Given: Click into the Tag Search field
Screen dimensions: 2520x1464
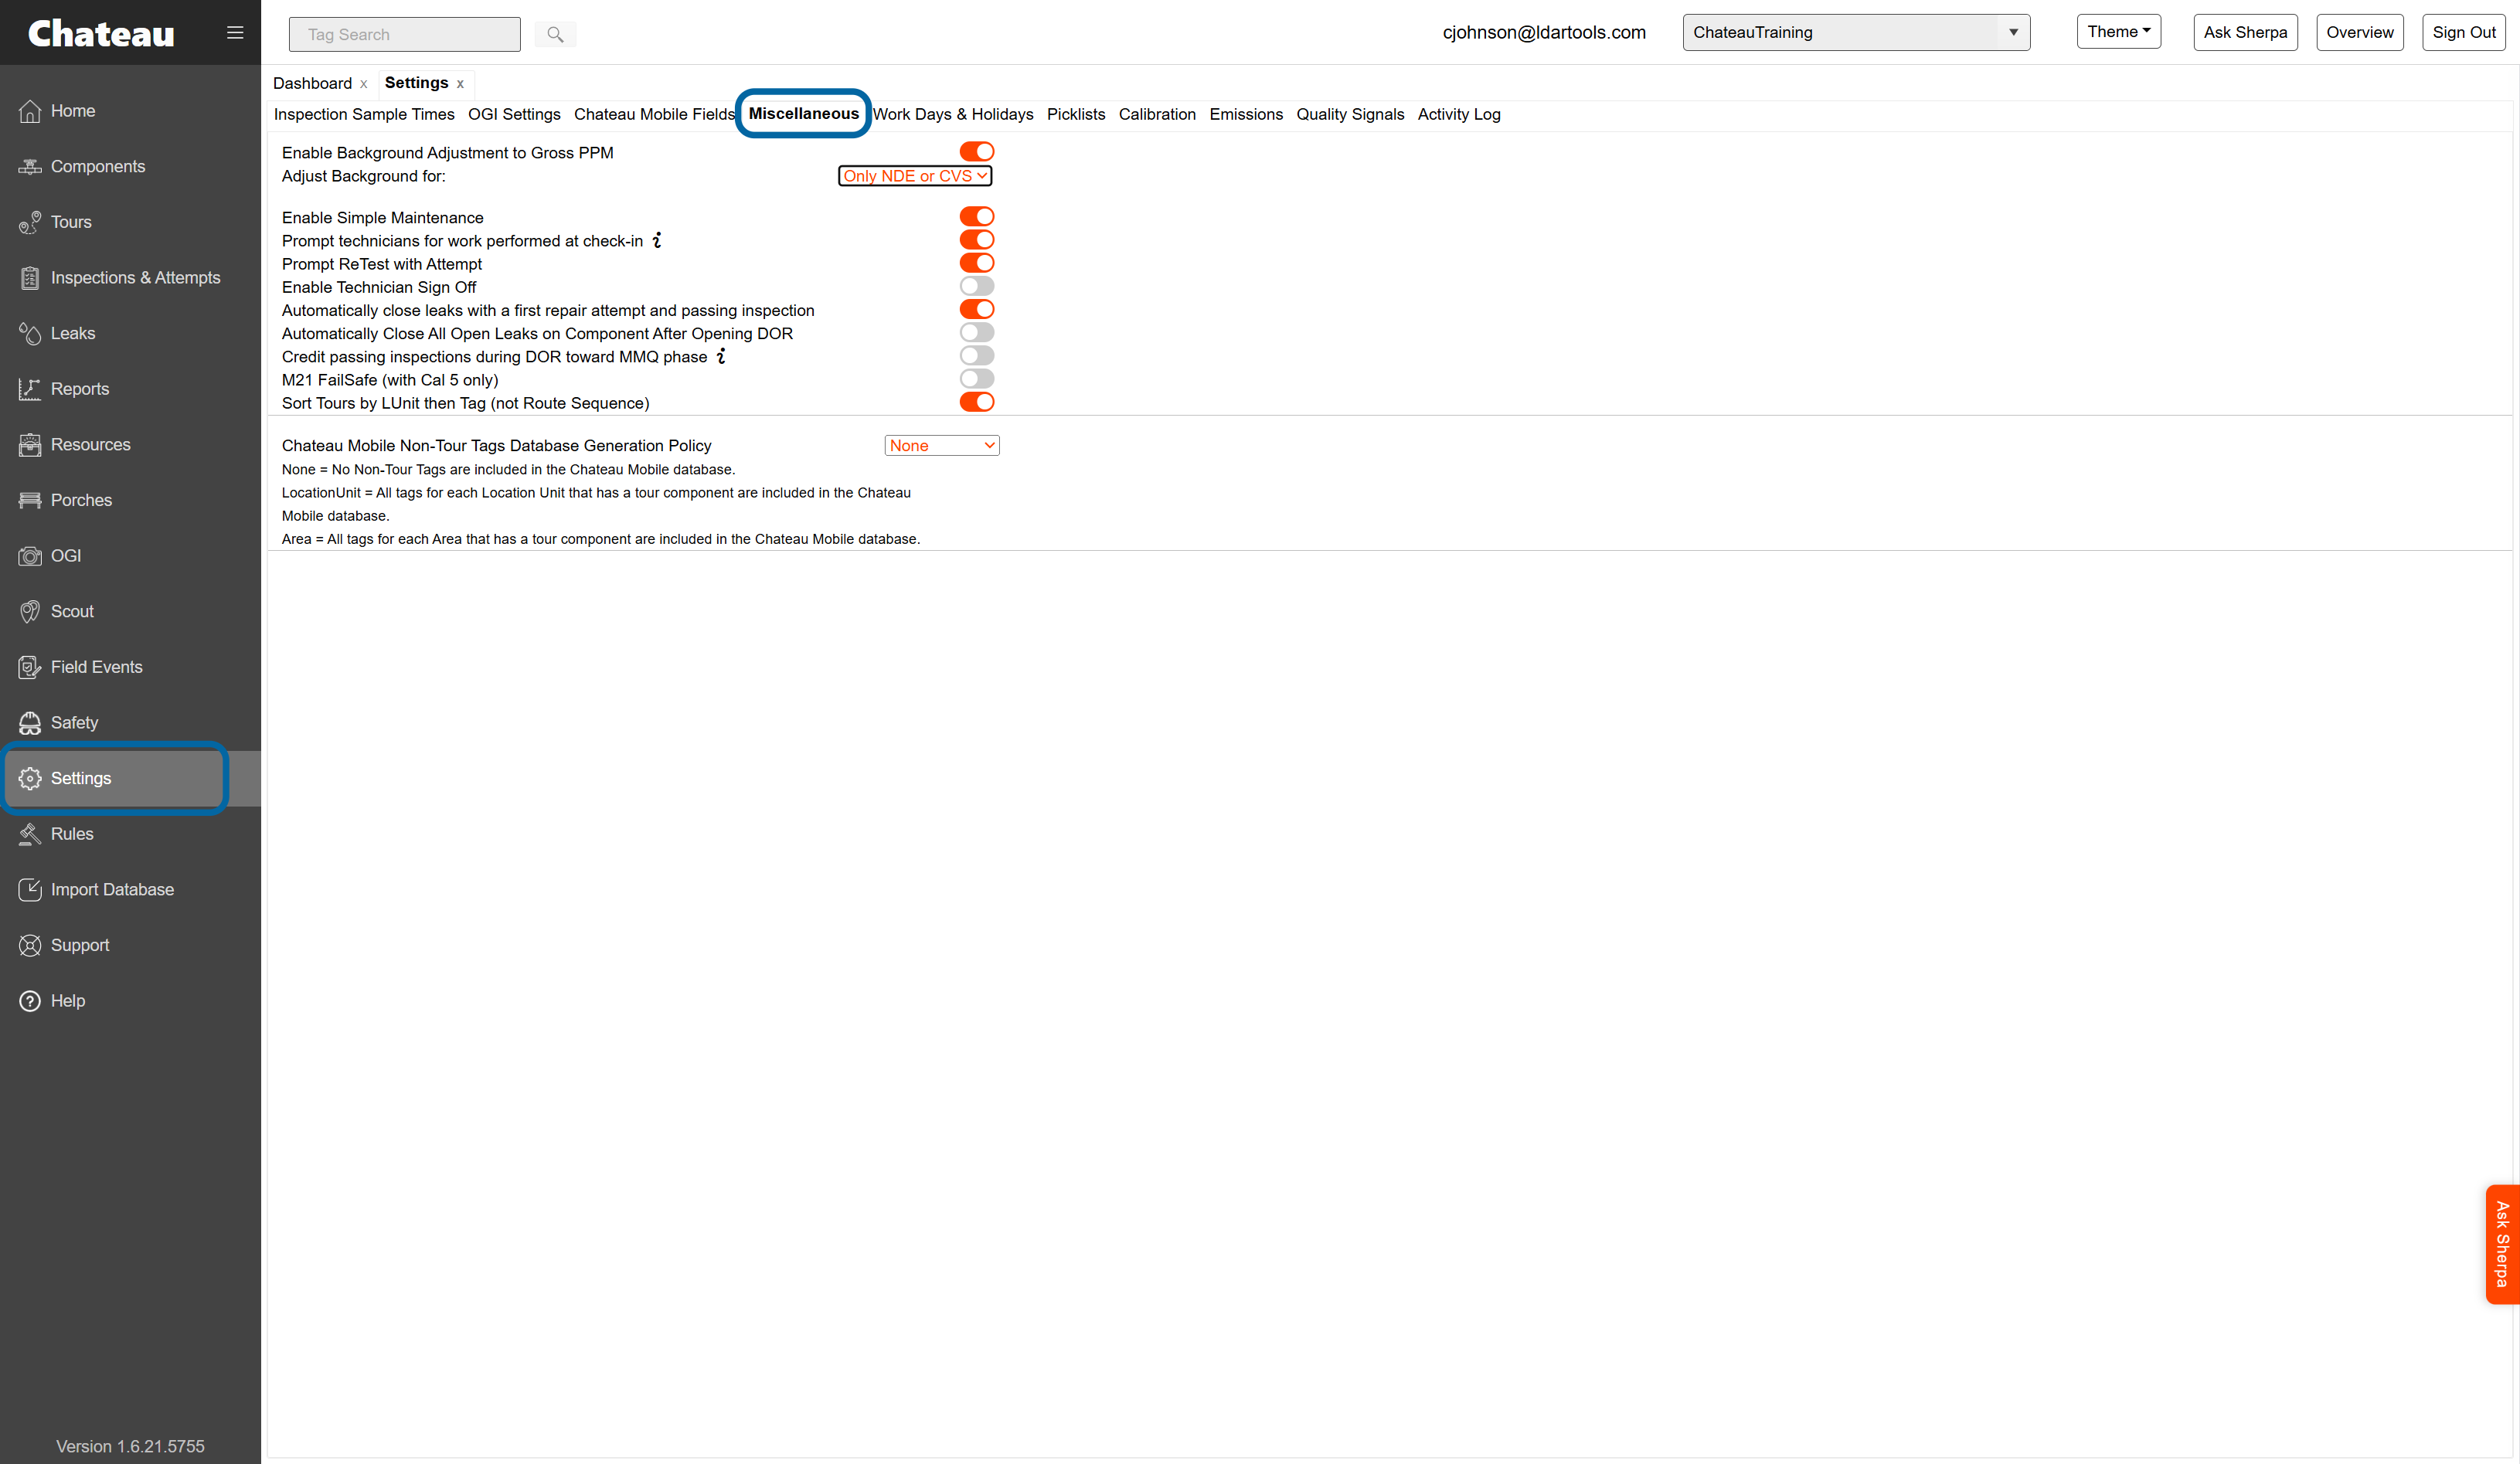Looking at the screenshot, I should point(405,34).
